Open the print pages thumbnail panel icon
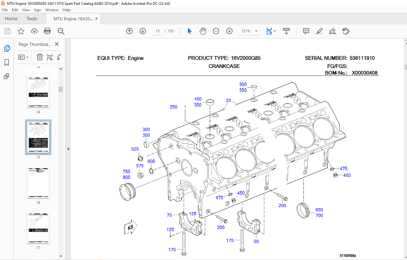407x260 pixels. pos(50,57)
